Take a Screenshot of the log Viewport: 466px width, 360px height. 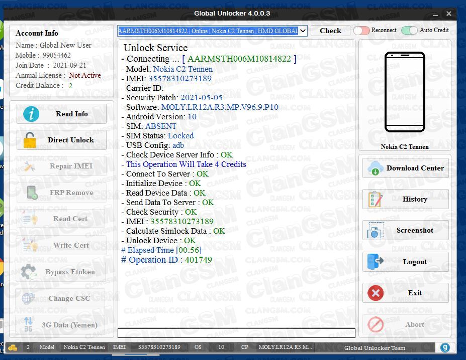click(x=405, y=231)
